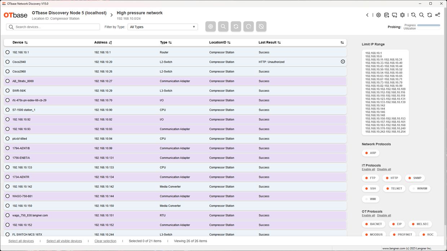The image size is (447, 251).
Task: Click Disable all under OT Protocols
Action: 384,215
